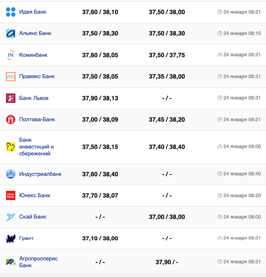This screenshot has width=266, height=277.
Task: Click the Полтава-Банк logo icon
Action: coord(11,120)
